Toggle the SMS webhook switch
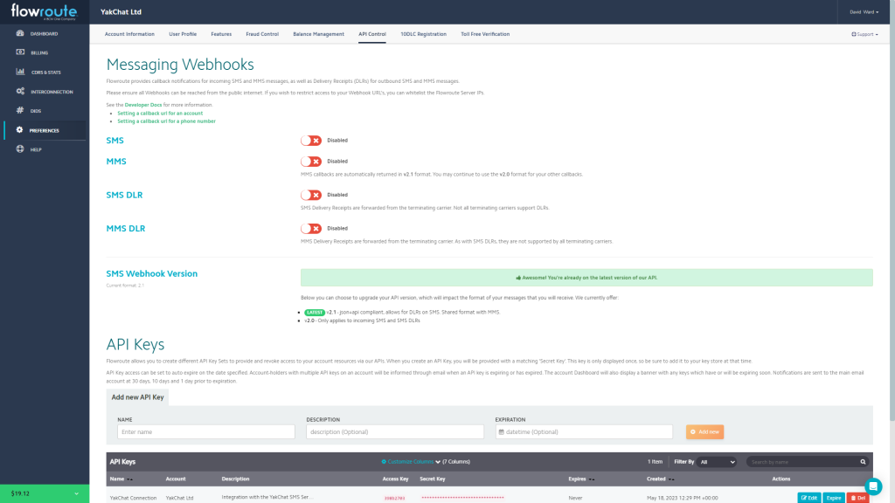This screenshot has height=503, width=895. pos(311,141)
